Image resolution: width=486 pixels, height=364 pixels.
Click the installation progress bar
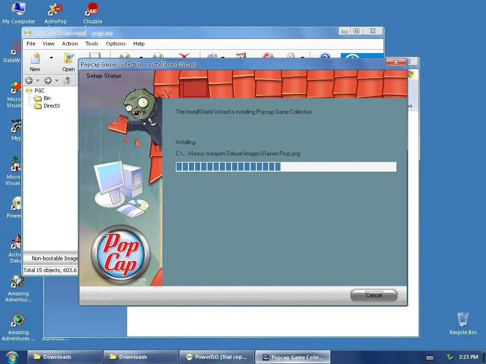[286, 166]
